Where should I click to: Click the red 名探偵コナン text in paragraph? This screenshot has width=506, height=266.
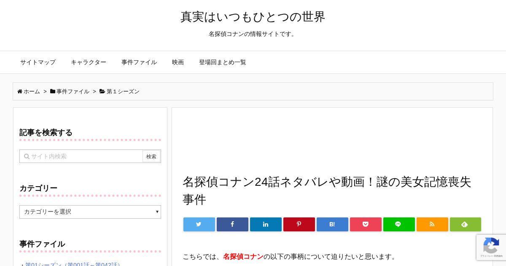243,256
